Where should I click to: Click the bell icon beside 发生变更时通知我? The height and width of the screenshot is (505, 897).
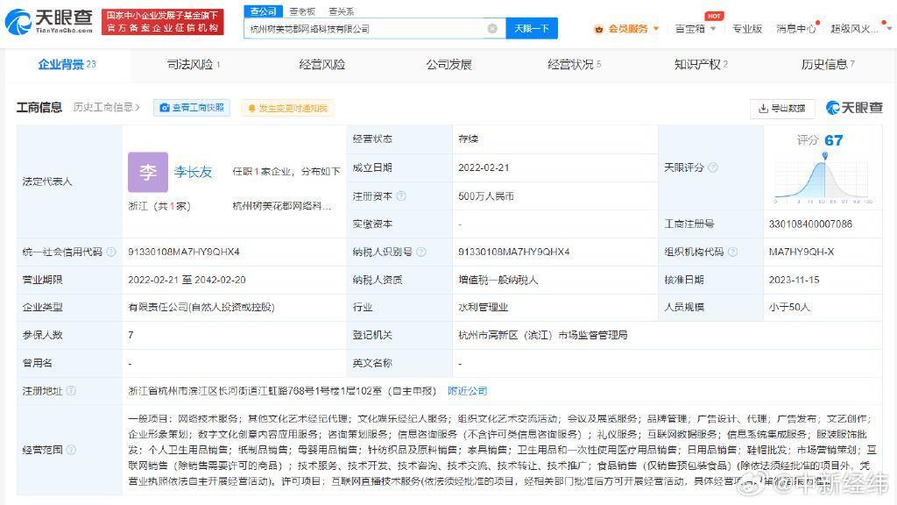[x=252, y=107]
